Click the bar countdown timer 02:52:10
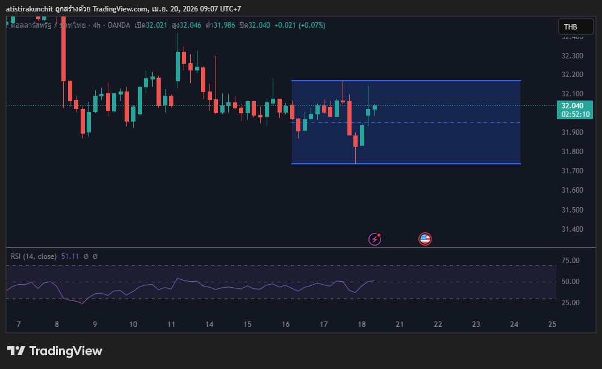The image size is (602, 369). [x=576, y=114]
